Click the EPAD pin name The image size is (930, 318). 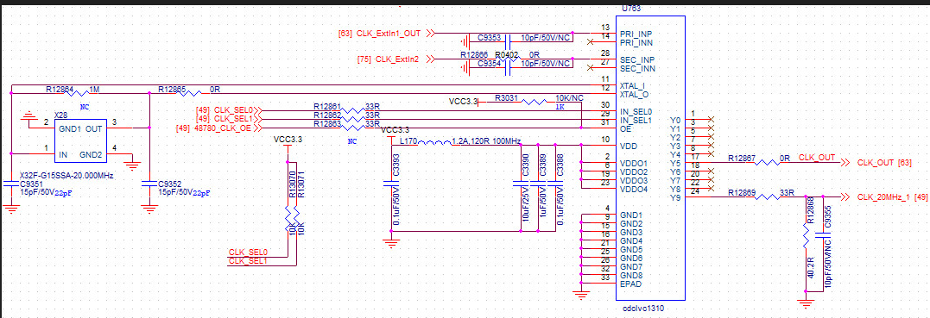(x=631, y=284)
